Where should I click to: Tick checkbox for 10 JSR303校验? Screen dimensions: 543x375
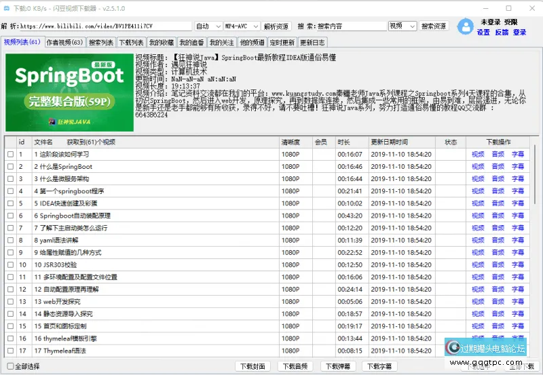coord(11,264)
